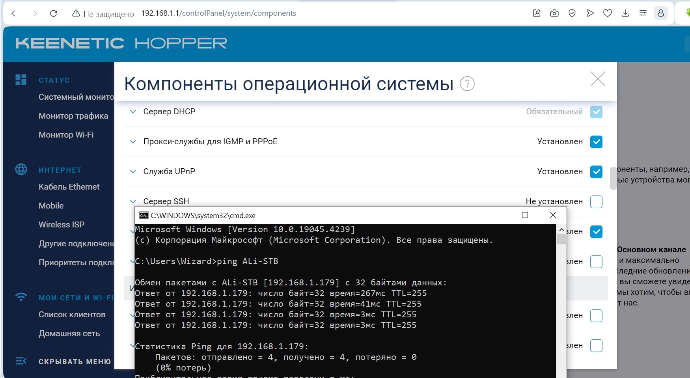This screenshot has height=378, width=690.
Task: Check the SSH server component checkbox
Action: click(596, 202)
